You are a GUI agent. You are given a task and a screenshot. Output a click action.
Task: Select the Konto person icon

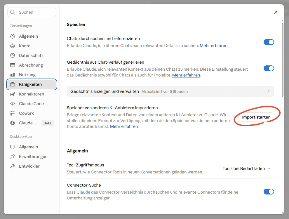click(13, 46)
